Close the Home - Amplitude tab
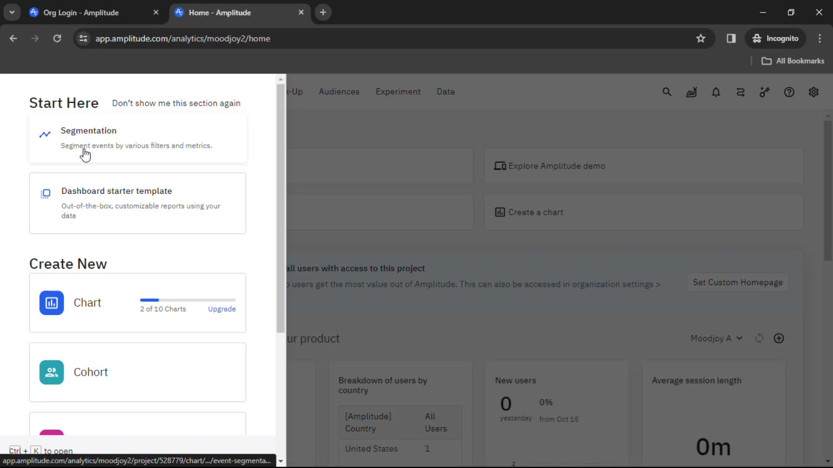Screen dimensions: 833x468 click(301, 13)
